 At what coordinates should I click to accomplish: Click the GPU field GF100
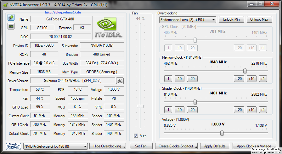coord(42,28)
